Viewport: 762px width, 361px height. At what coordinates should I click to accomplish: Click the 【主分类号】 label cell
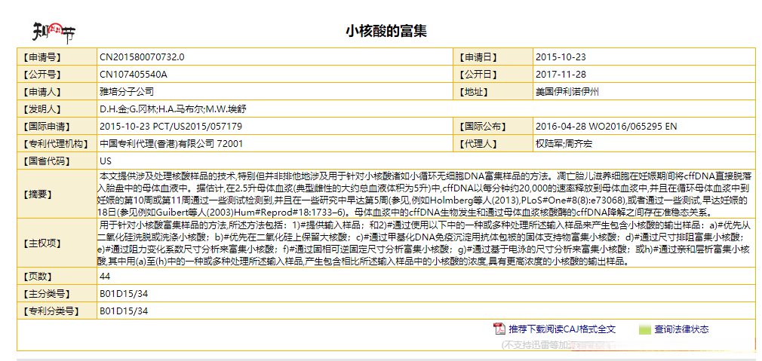[x=57, y=294]
